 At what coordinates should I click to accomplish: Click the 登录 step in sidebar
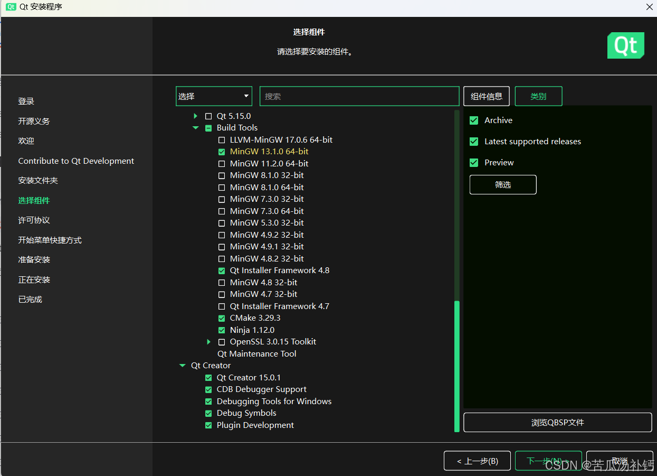[26, 101]
